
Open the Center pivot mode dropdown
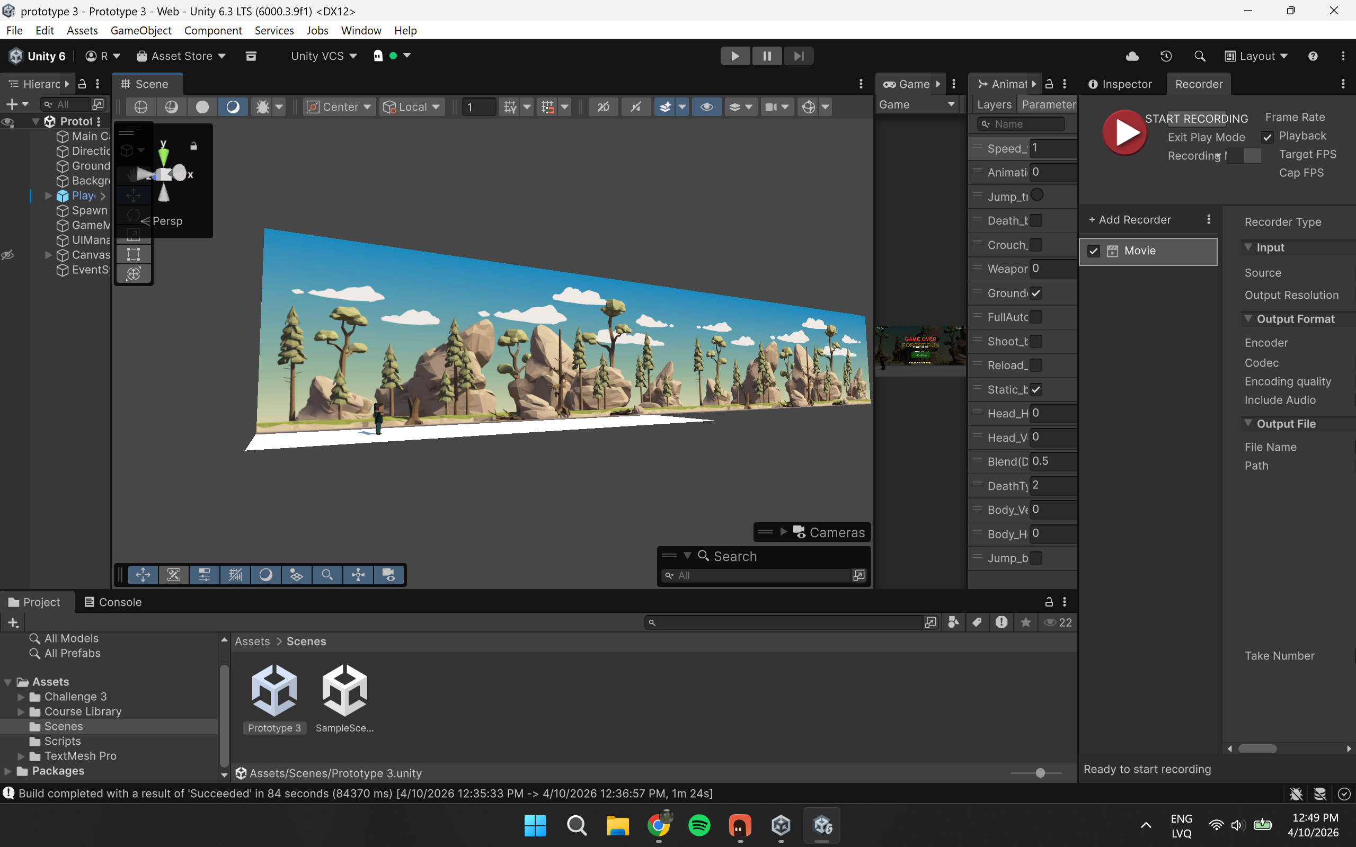(x=340, y=106)
